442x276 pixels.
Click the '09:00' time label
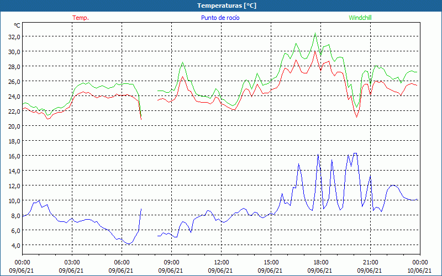[171, 262]
